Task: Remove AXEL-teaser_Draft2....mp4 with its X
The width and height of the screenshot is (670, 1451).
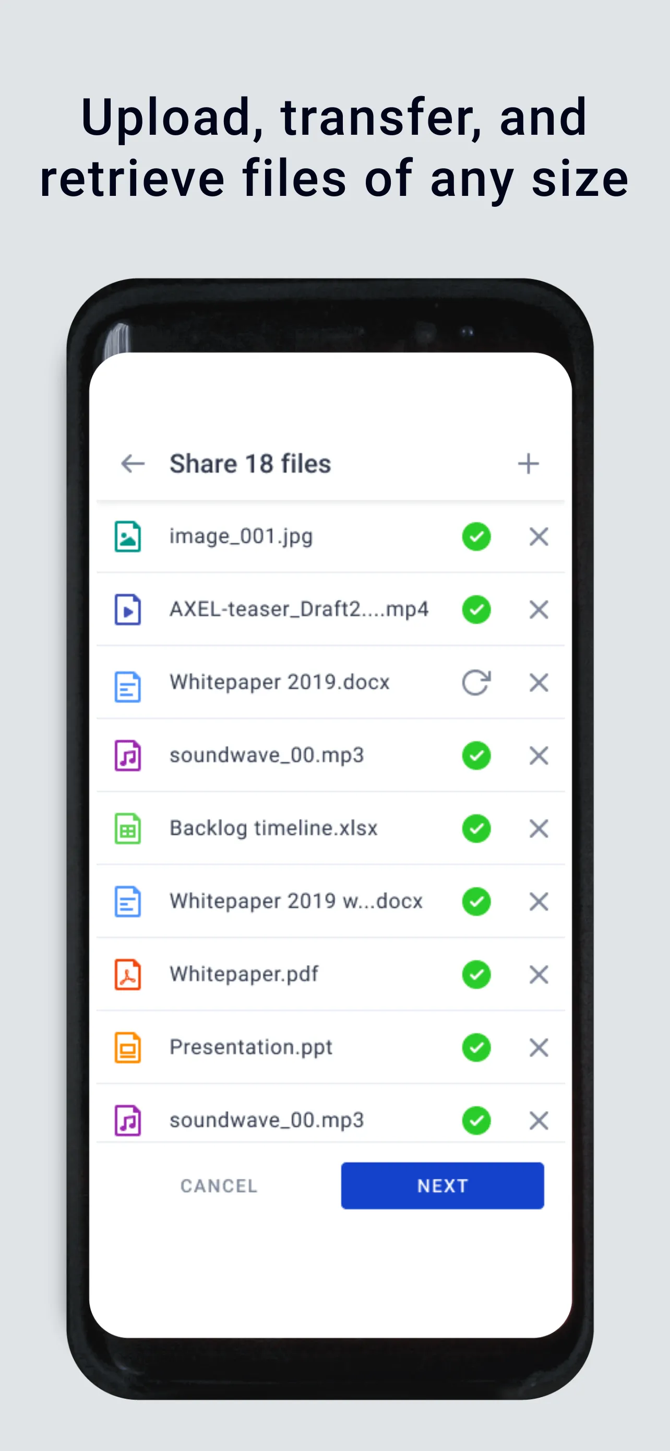Action: click(539, 610)
